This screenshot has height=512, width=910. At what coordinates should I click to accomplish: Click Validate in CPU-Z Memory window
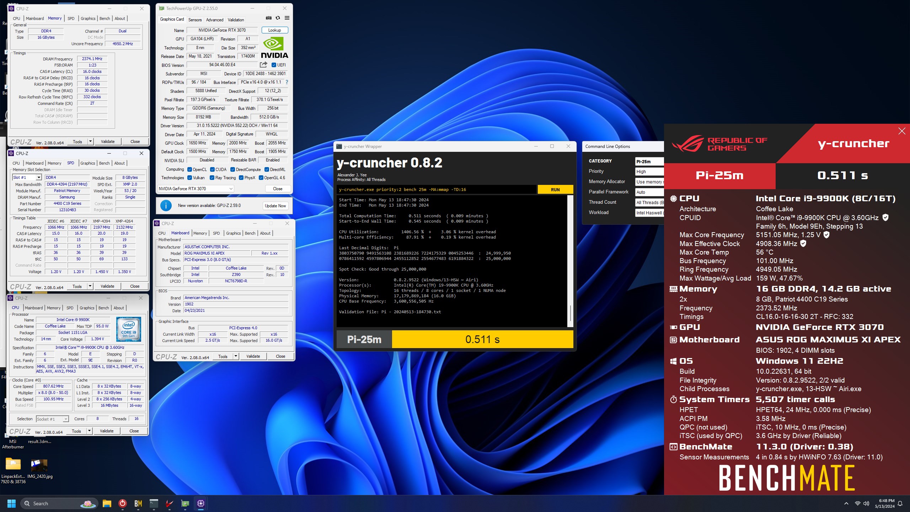coord(108,142)
